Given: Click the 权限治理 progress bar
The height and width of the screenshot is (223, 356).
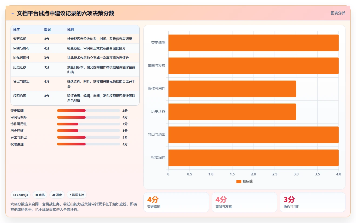Looking at the screenshot, I should [x=88, y=144].
